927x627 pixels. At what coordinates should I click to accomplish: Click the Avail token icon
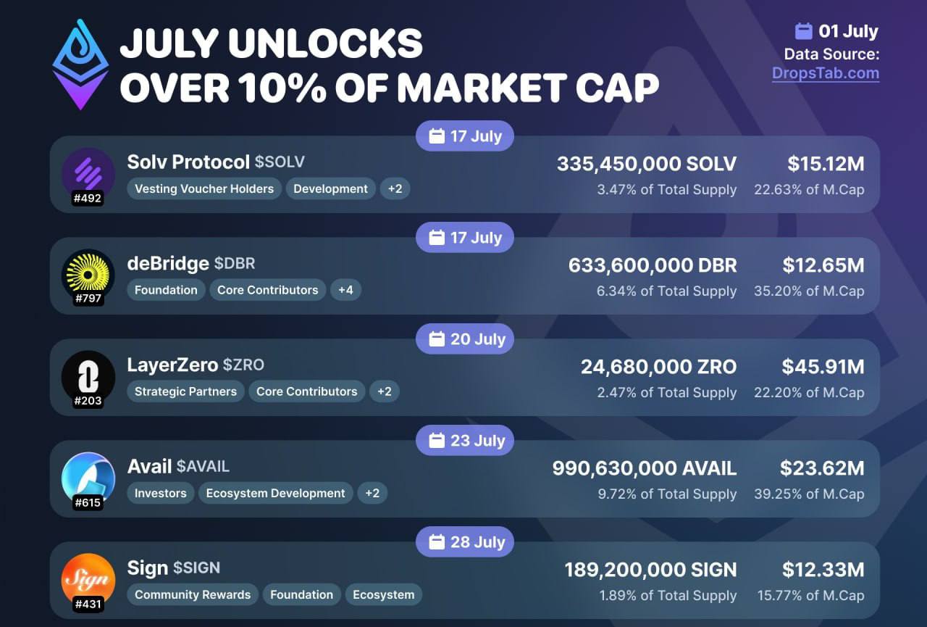88,478
